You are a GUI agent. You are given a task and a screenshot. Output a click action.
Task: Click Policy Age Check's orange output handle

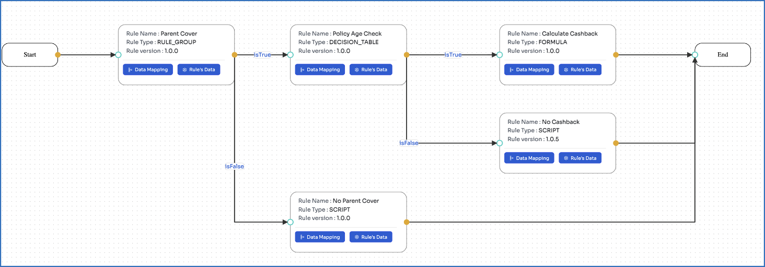(407, 54)
